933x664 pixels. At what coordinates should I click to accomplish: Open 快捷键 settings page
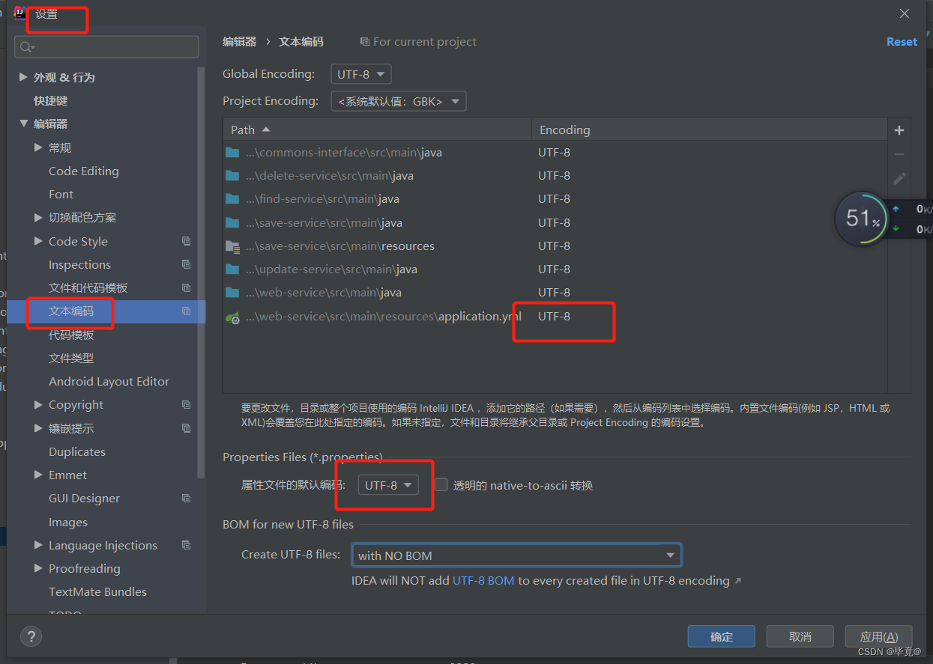pyautogui.click(x=50, y=100)
